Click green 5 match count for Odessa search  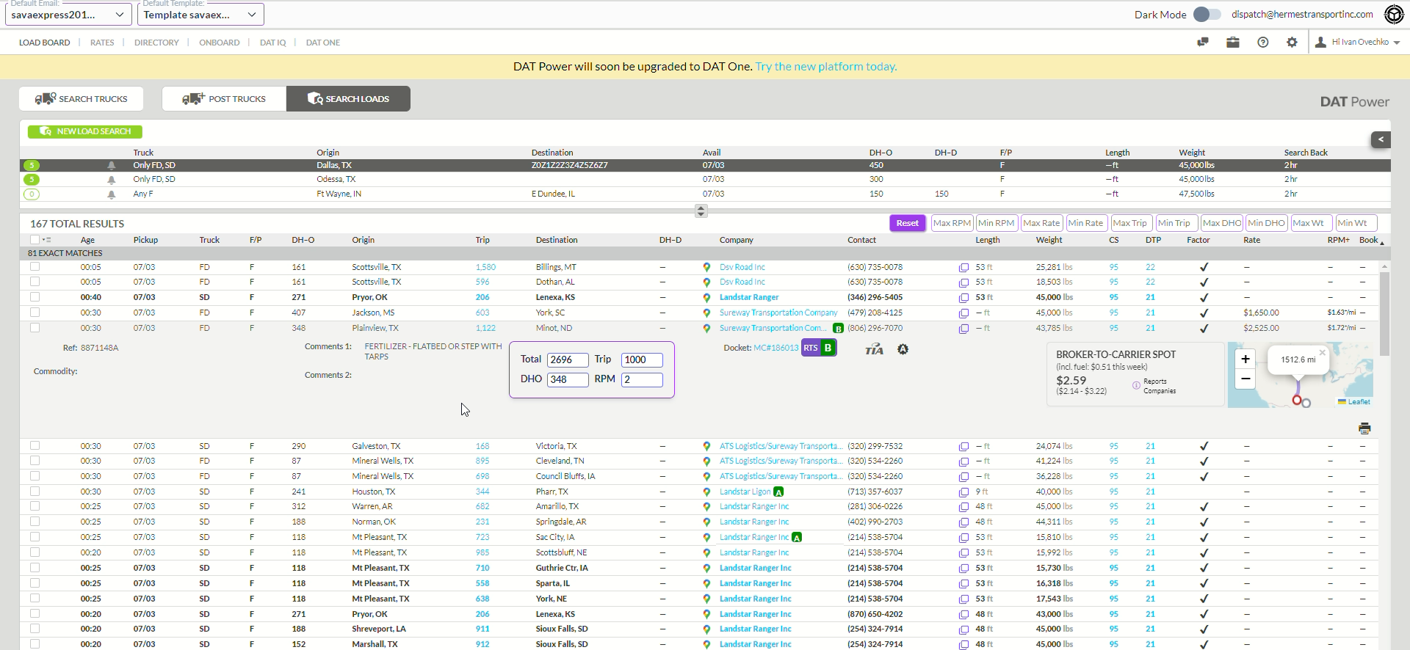tap(32, 180)
